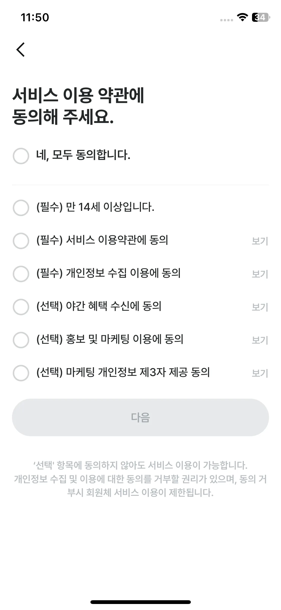This screenshot has height=610, width=281.
Task: Toggle '야간 혜택 수신에 동의' checkbox
Action: (21, 307)
